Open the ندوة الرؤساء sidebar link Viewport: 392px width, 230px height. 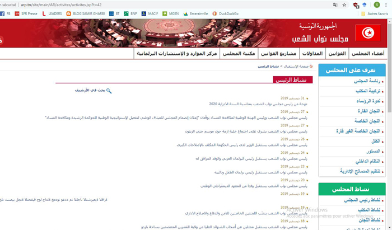368,101
